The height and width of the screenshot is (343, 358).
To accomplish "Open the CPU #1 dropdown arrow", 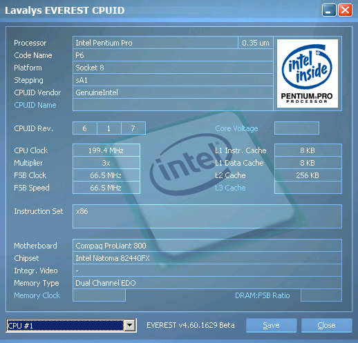I will 130,325.
